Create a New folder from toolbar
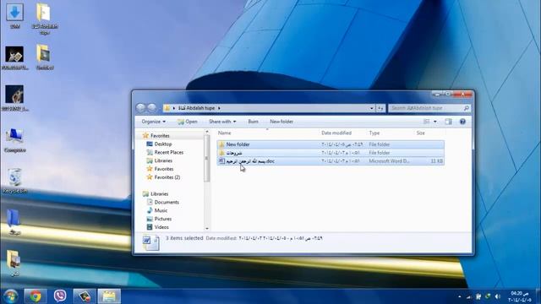 281,122
